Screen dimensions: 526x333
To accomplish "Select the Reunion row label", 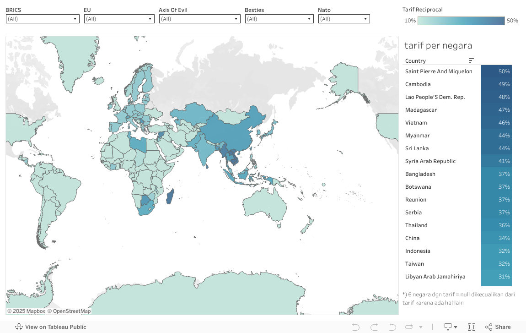I will click(x=416, y=200).
